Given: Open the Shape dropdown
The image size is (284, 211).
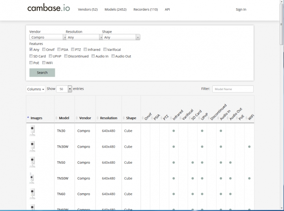Looking at the screenshot, I should [x=121, y=37].
